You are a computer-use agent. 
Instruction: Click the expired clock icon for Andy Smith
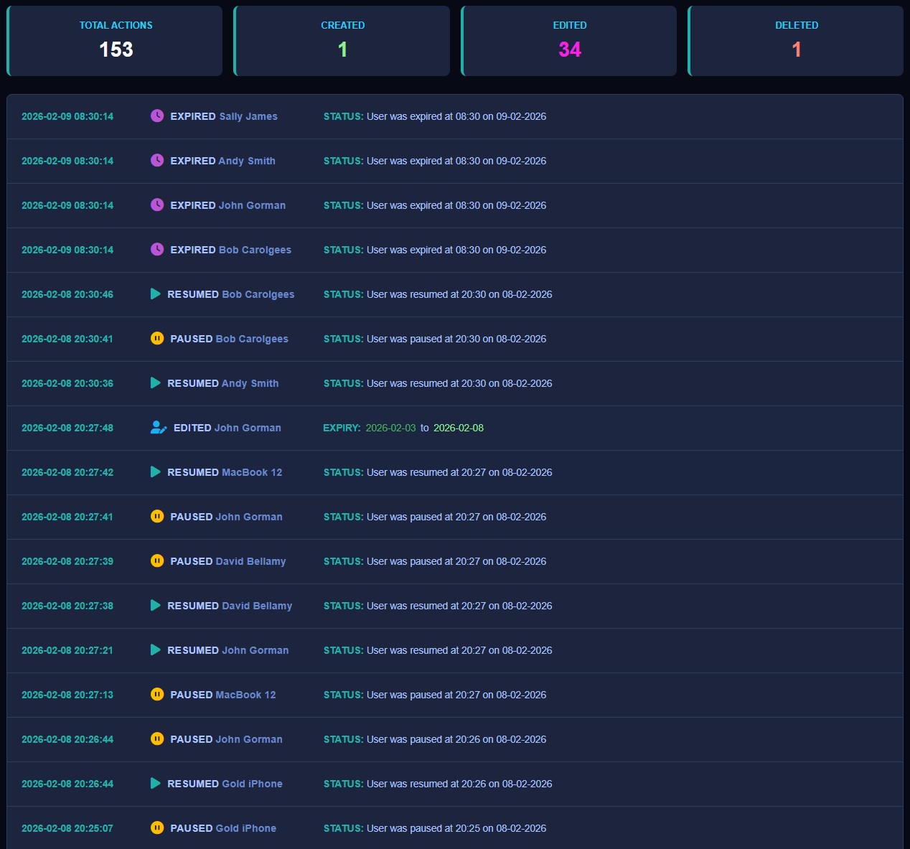click(156, 160)
